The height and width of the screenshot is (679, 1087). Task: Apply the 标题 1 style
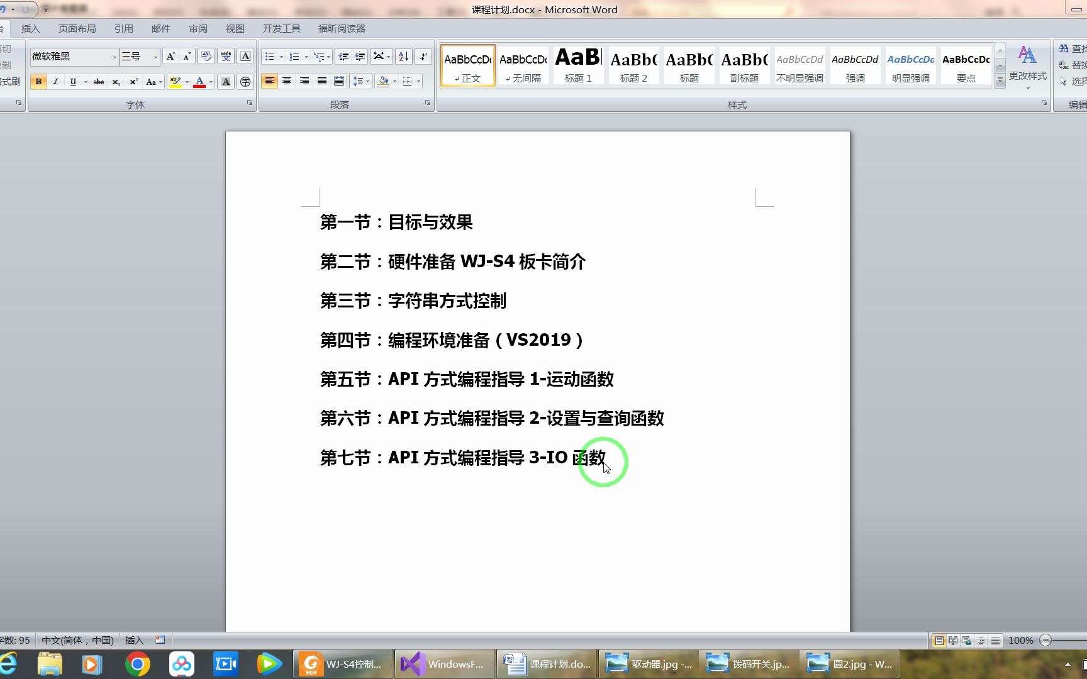(577, 64)
